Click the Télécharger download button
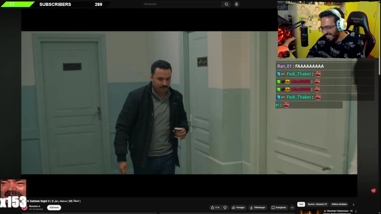381x214 pixels. click(x=257, y=207)
